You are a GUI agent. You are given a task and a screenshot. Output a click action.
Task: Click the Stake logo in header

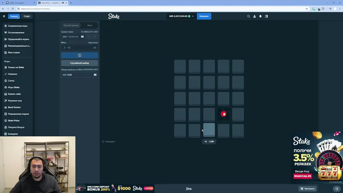[114, 16]
